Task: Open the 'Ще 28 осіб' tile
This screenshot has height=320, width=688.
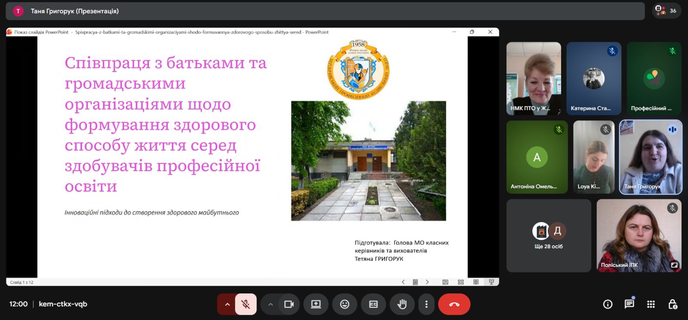Action: pos(549,235)
